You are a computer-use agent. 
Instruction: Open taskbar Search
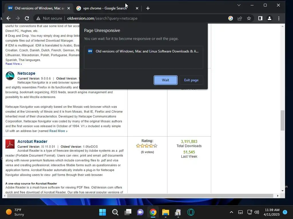[x=115, y=212]
